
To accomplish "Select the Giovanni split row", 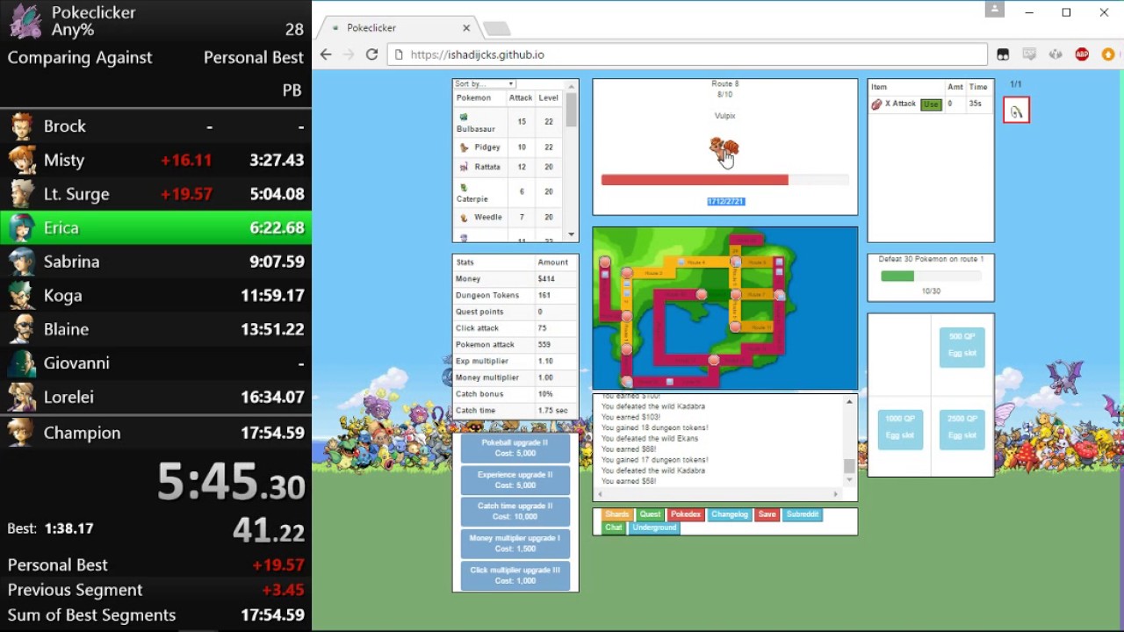I will pyautogui.click(x=155, y=363).
